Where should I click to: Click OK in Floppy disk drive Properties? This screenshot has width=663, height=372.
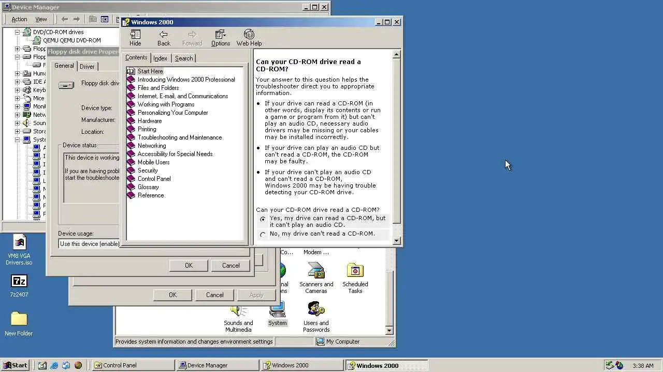(x=189, y=266)
